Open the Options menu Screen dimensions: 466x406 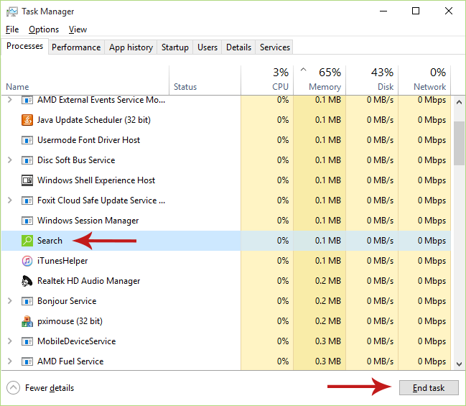(x=44, y=29)
